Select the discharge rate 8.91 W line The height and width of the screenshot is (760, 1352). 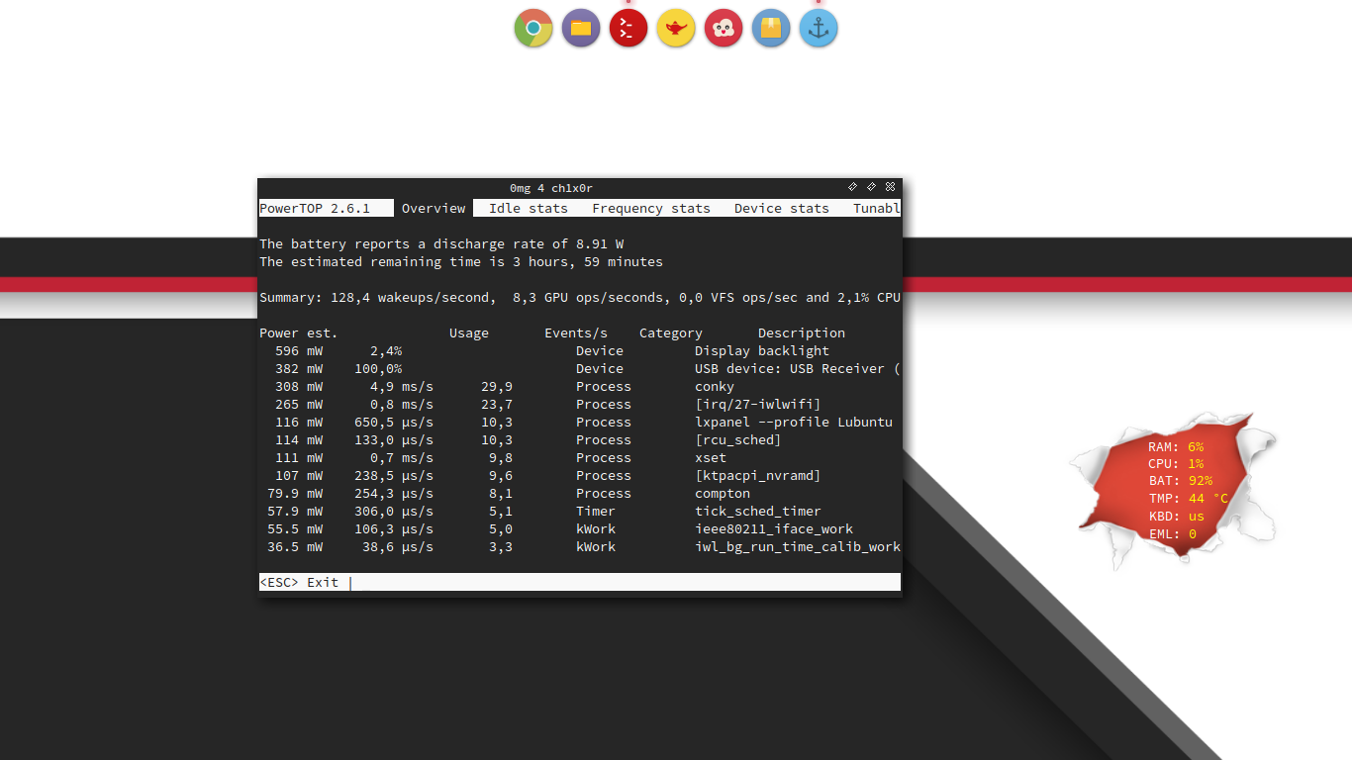coord(441,243)
